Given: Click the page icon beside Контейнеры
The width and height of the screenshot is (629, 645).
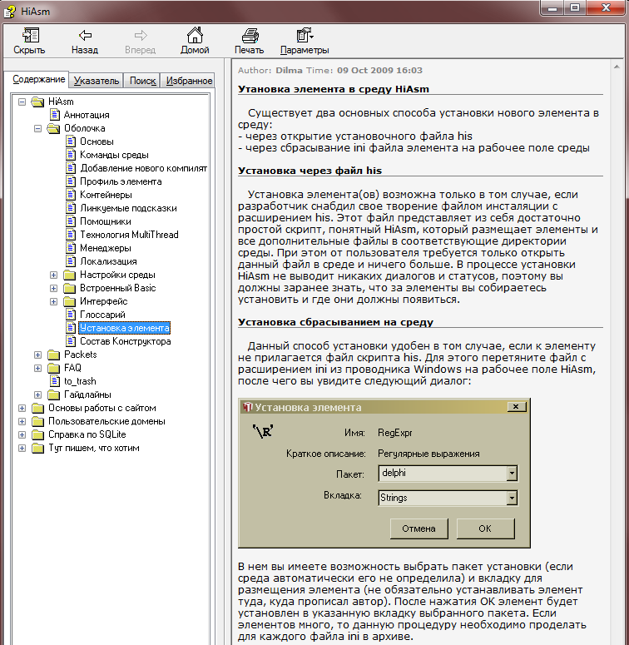Looking at the screenshot, I should [71, 195].
